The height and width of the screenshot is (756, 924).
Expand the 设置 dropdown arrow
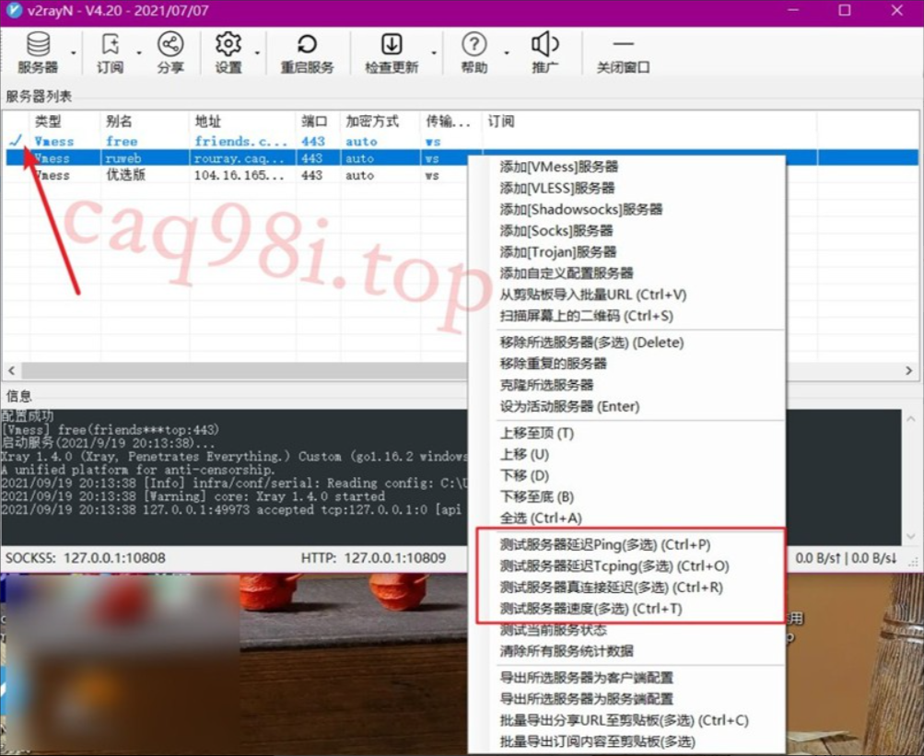point(258,53)
